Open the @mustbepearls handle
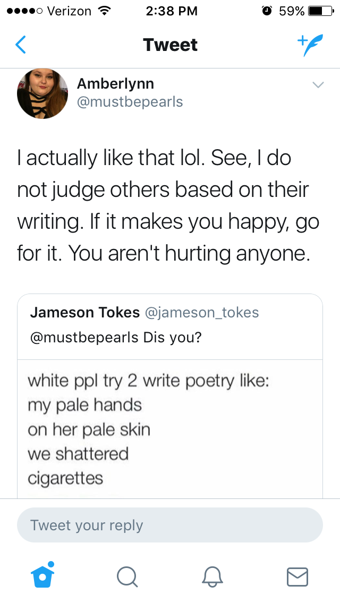The height and width of the screenshot is (603, 340). tap(130, 102)
